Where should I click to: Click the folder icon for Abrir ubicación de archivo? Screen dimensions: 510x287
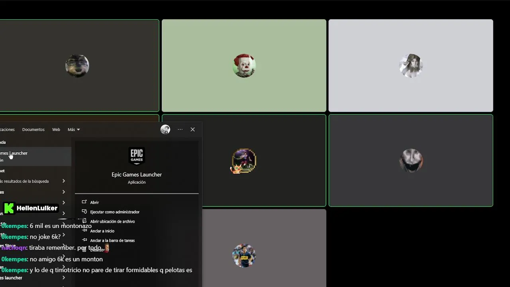pyautogui.click(x=84, y=221)
